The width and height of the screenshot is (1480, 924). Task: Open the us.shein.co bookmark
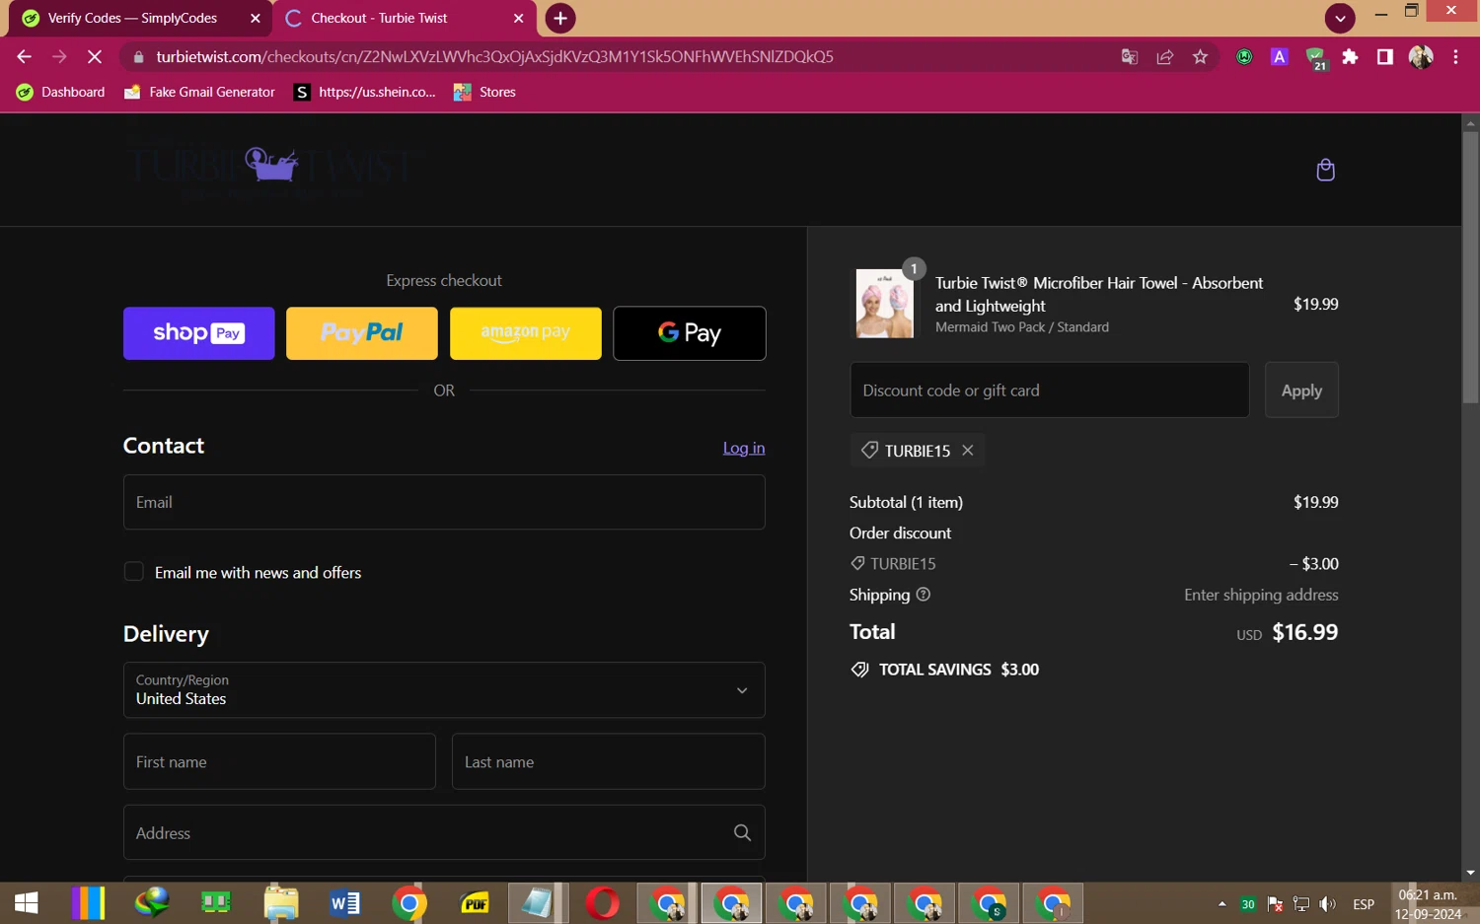(x=365, y=92)
